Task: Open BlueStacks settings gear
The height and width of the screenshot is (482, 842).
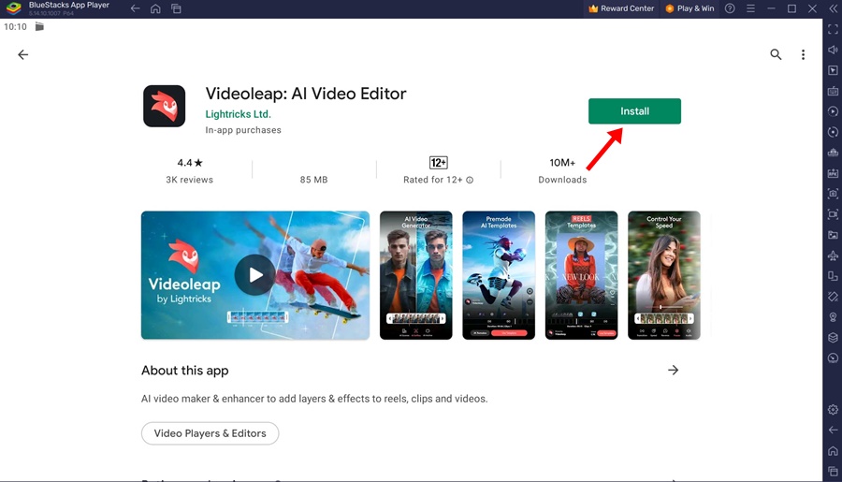Action: 833,409
